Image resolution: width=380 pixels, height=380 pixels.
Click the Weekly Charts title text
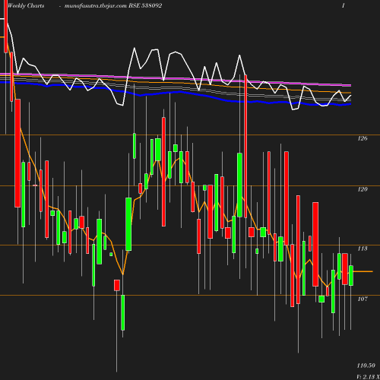pos(26,5)
